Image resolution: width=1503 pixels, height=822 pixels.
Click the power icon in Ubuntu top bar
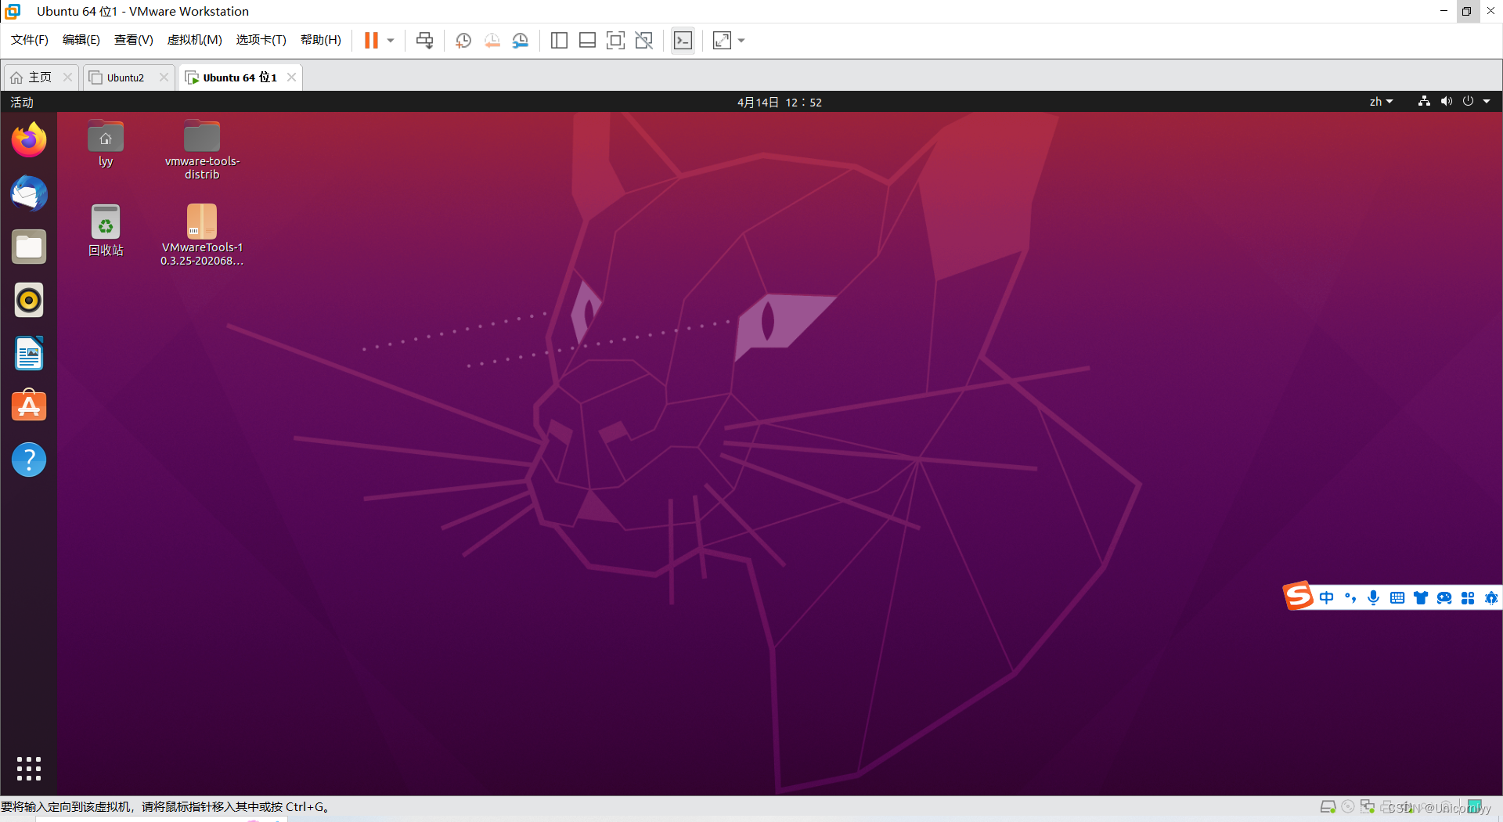pyautogui.click(x=1468, y=102)
